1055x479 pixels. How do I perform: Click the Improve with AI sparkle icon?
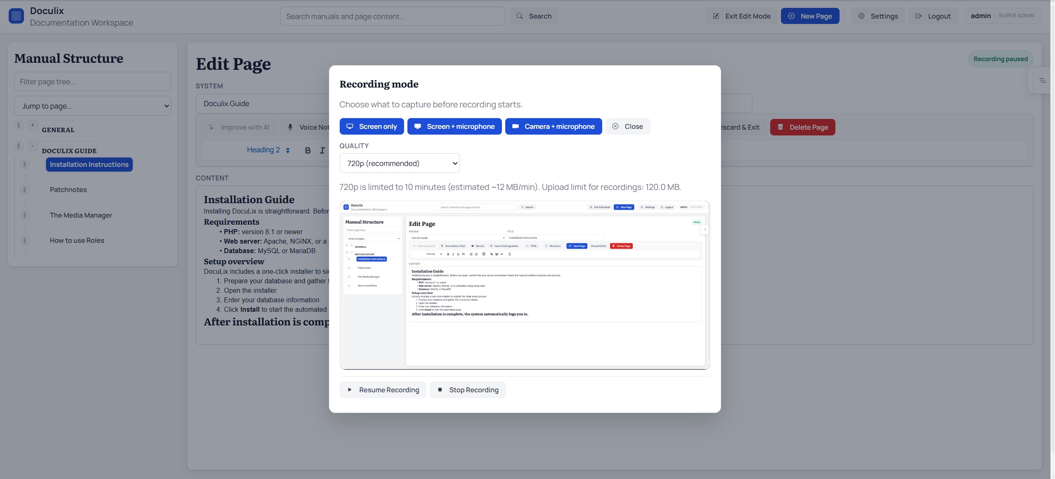pos(212,127)
